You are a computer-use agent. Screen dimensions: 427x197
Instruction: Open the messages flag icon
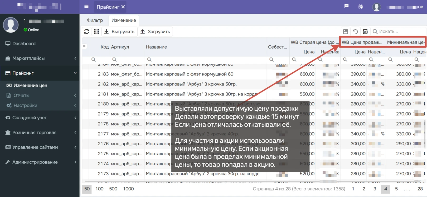click(x=346, y=6)
